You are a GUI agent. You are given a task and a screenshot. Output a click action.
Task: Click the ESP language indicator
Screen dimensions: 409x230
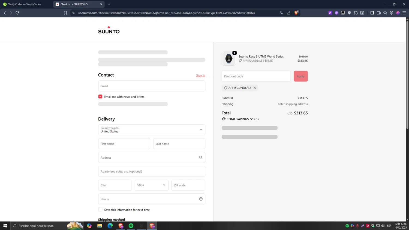click(x=389, y=226)
